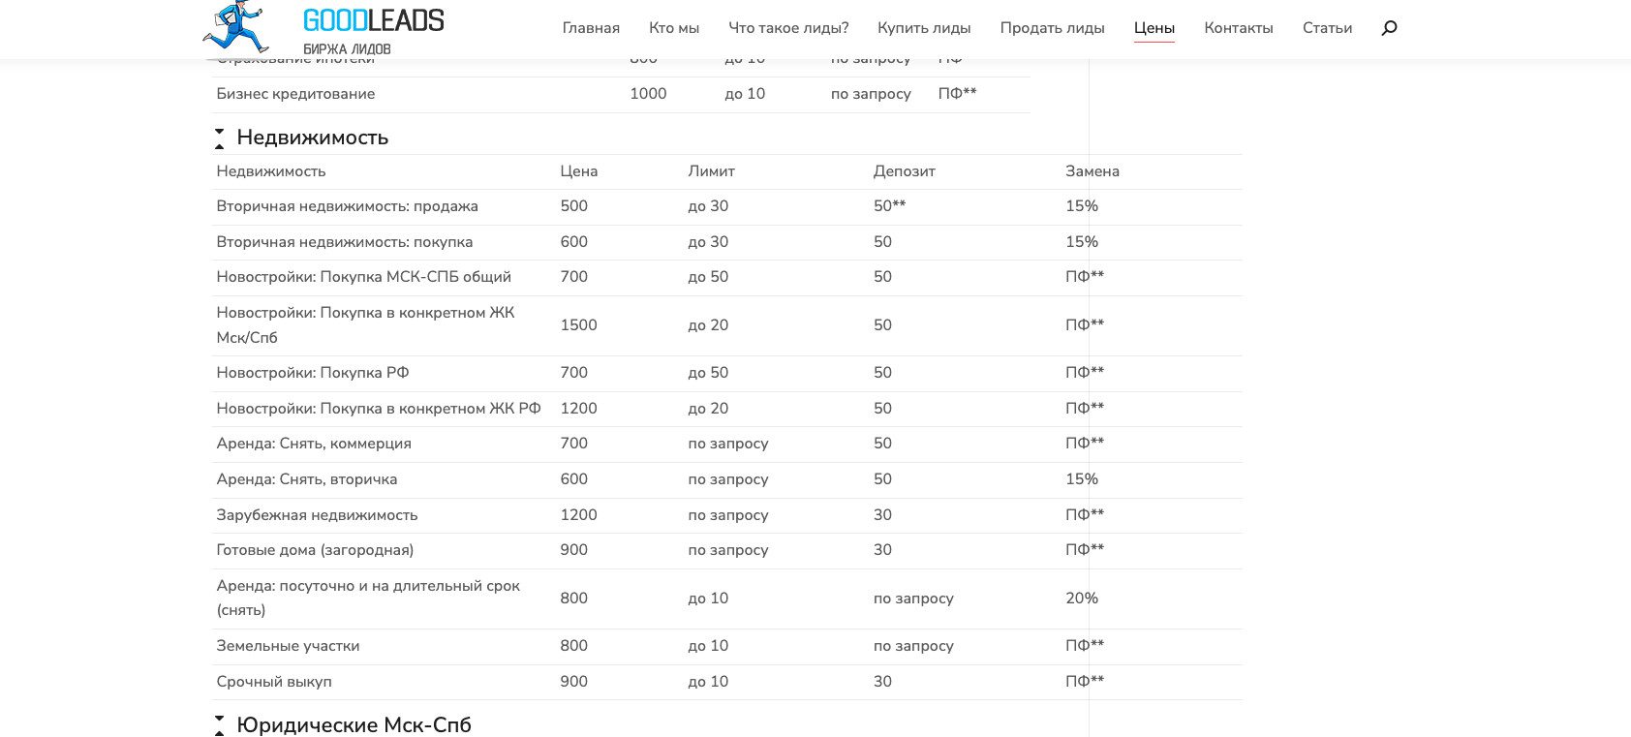This screenshot has width=1631, height=737.
Task: Click the search magnifier icon
Action: tap(1389, 28)
